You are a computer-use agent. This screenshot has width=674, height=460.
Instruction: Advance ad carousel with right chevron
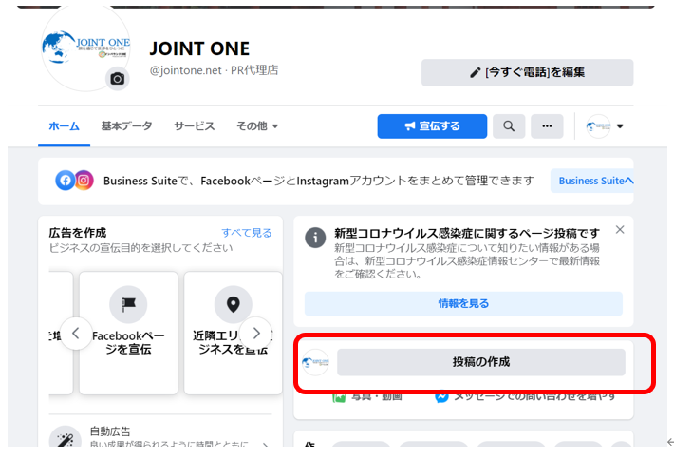(256, 333)
